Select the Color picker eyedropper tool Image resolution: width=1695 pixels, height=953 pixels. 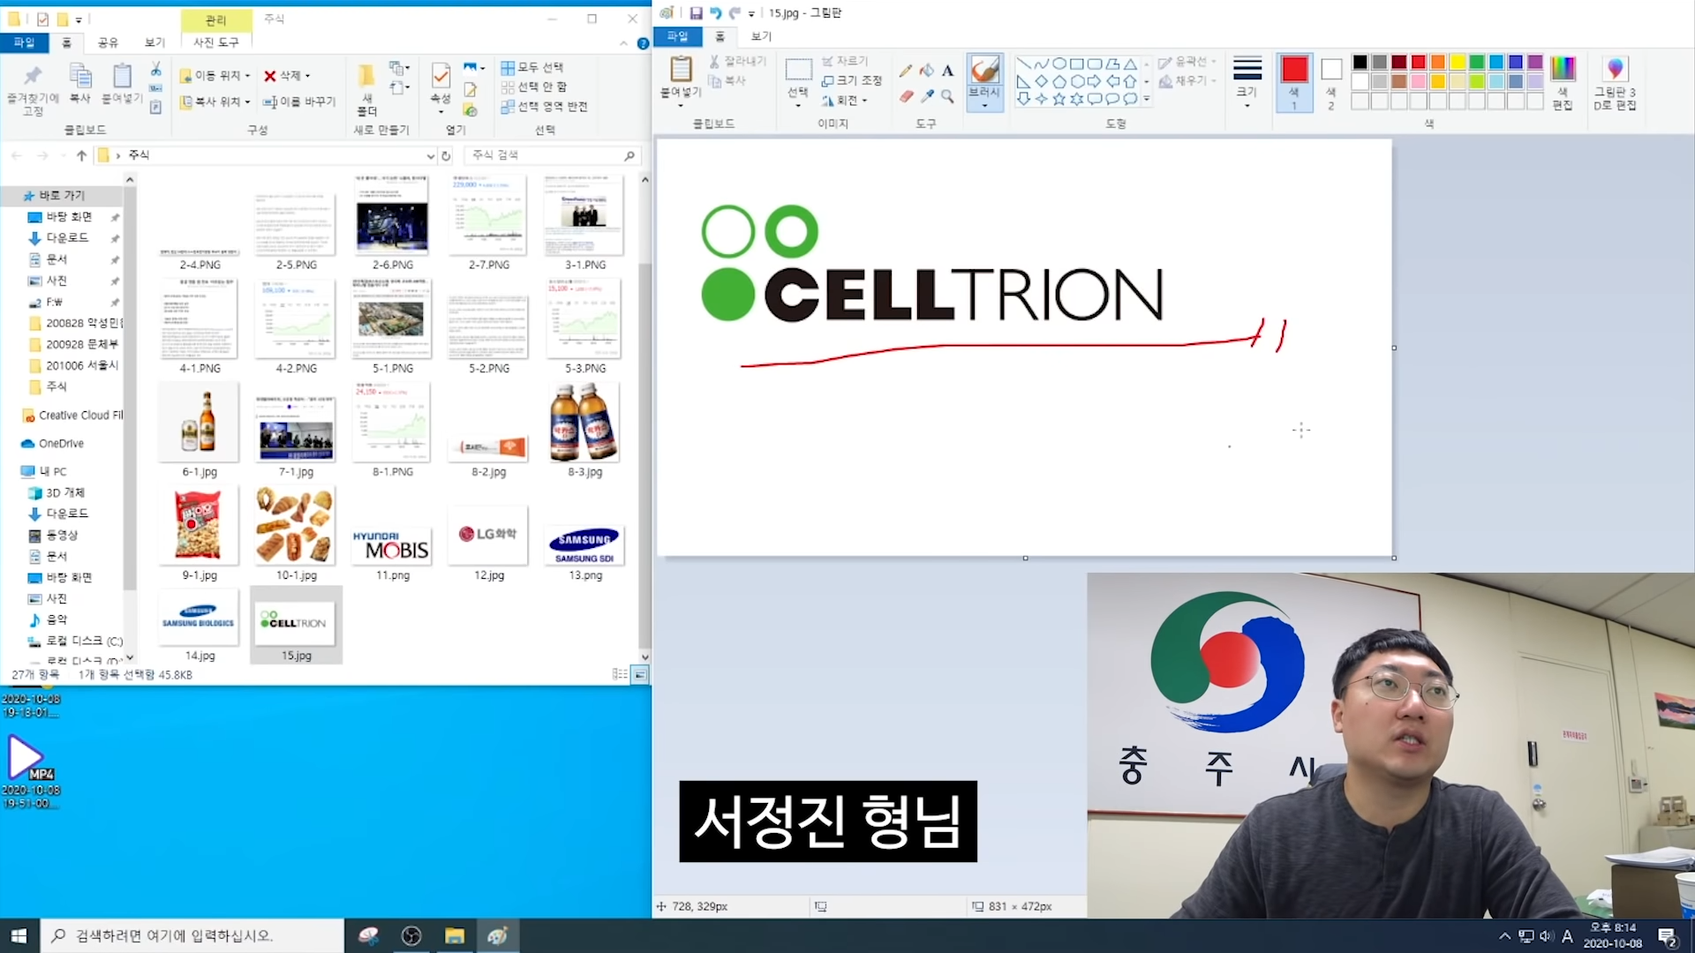(926, 96)
